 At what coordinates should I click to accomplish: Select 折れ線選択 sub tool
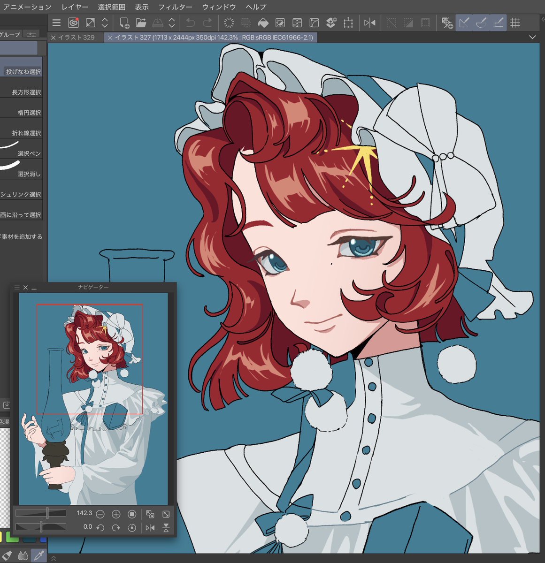(x=21, y=128)
